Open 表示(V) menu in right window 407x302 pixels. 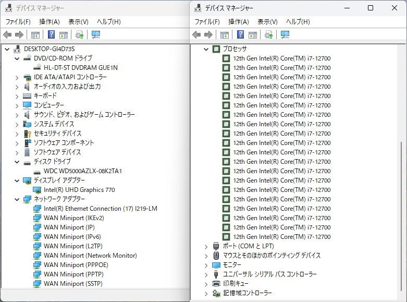click(268, 22)
